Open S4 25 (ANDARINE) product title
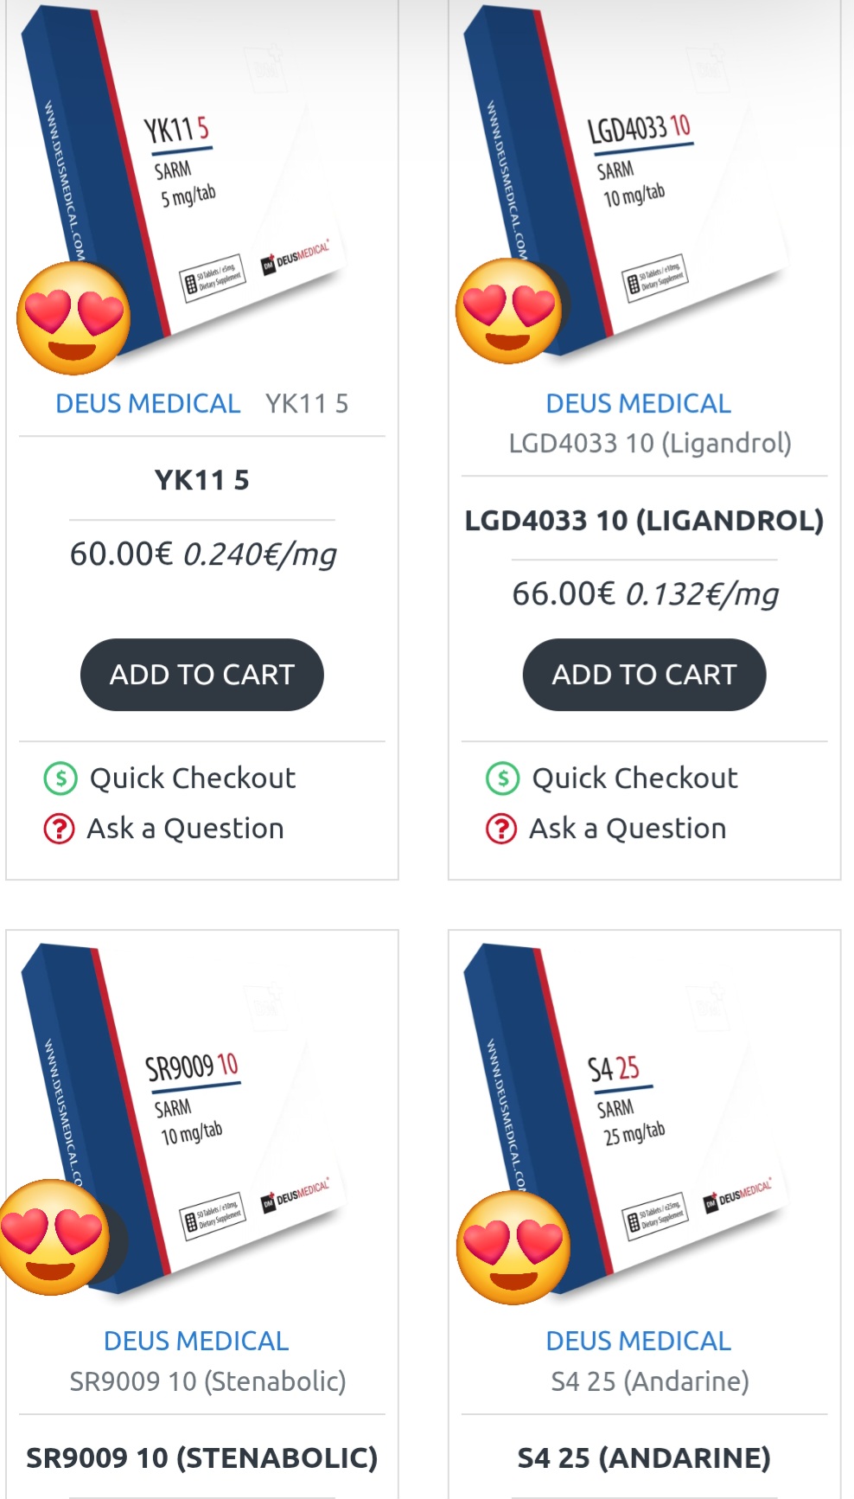This screenshot has width=854, height=1499. click(x=644, y=1458)
